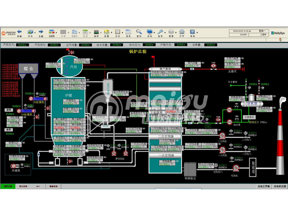Select the 冷渣机 equipment symbol
Image resolution: width=288 pixels, height=216 pixels.
[x=15, y=166]
